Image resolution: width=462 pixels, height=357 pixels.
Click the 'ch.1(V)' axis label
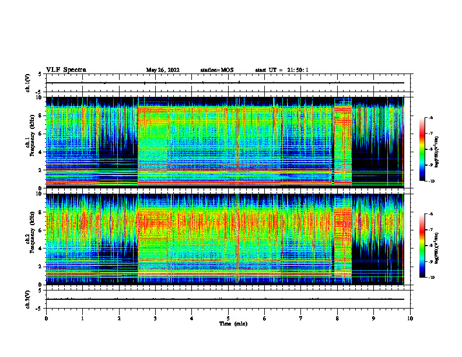coord(28,83)
